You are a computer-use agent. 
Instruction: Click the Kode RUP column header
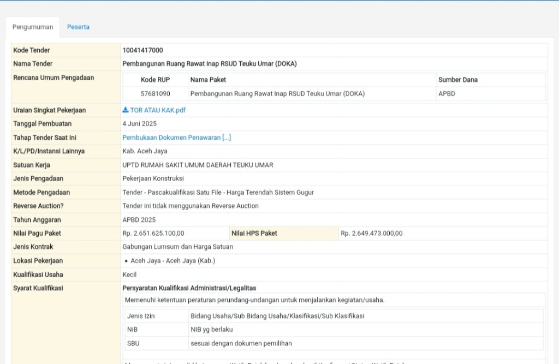click(155, 80)
